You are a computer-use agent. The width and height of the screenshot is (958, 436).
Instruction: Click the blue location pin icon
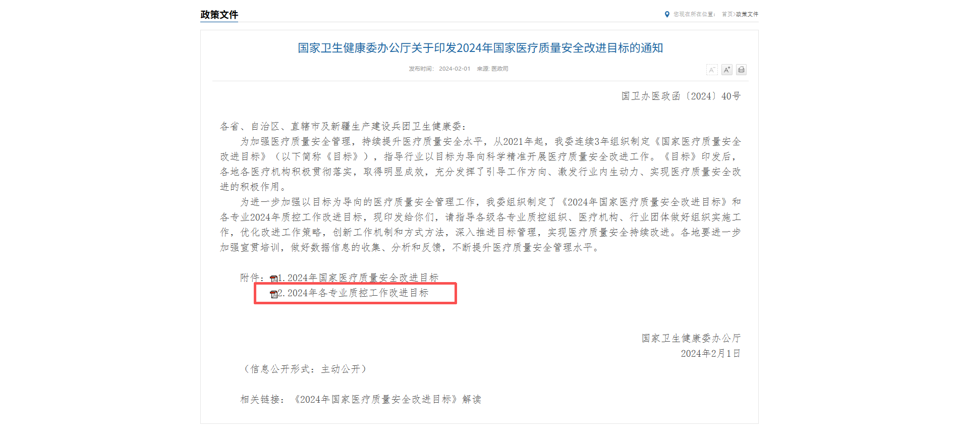point(667,14)
